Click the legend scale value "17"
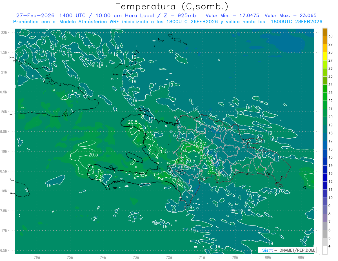The height and width of the screenshot is (261, 338). coord(331,141)
